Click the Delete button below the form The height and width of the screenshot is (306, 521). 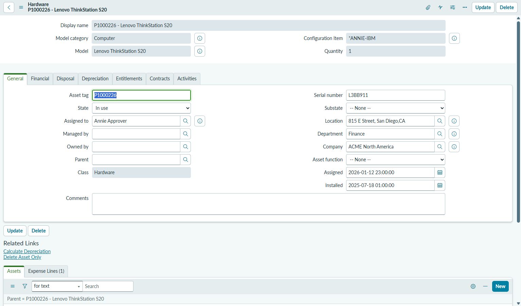tap(39, 231)
